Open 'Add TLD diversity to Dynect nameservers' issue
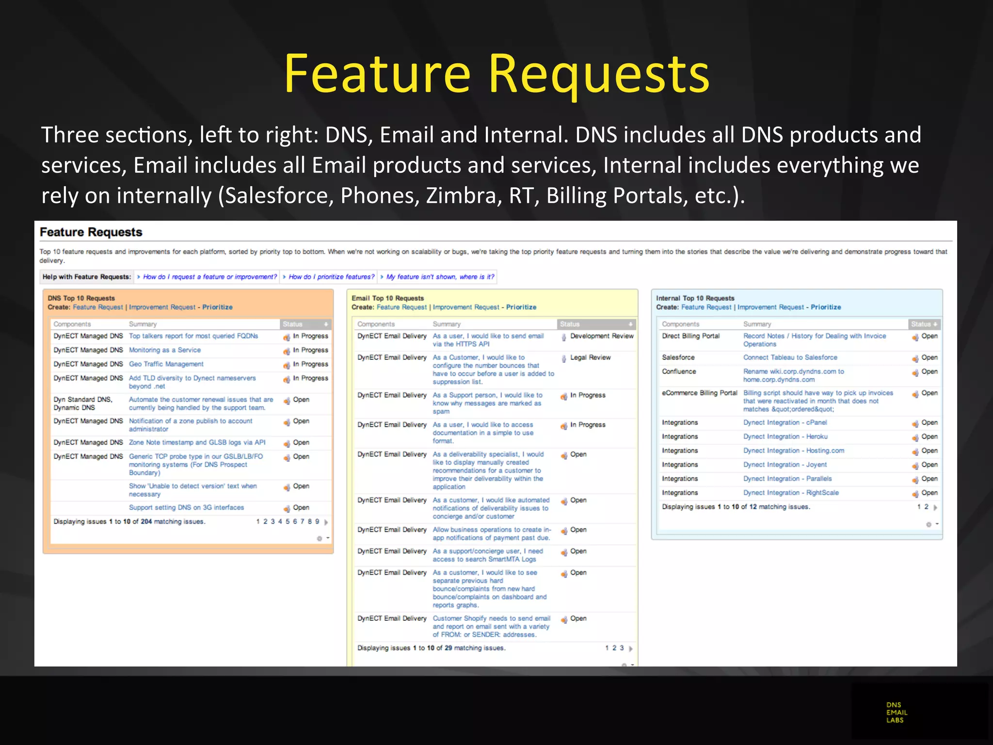 pyautogui.click(x=192, y=382)
